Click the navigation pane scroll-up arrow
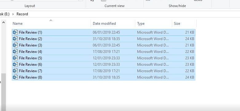 3,23
